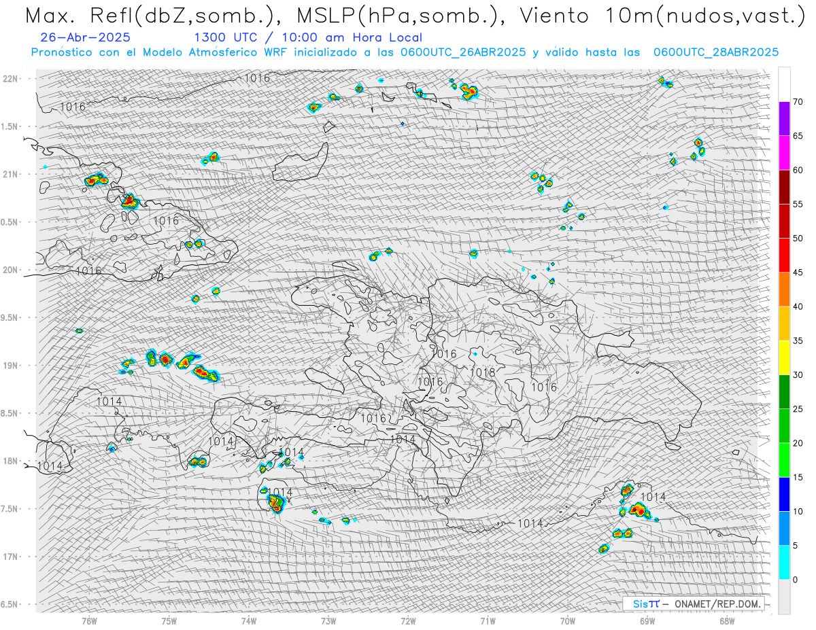816x630 pixels.
Task: Click the 76W longitude axis label
Action: pos(89,620)
